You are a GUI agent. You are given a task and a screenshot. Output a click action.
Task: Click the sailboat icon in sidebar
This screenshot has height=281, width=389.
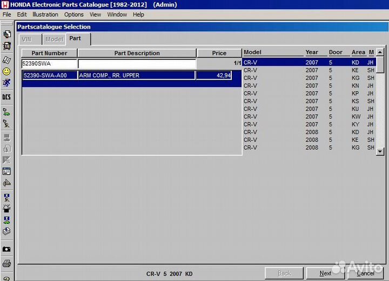6,183
